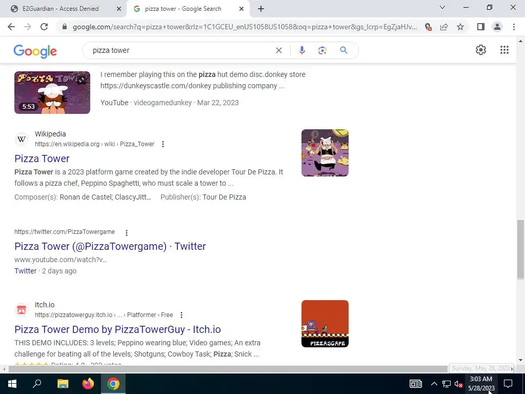Clear the search box with the X
The image size is (525, 394).
point(278,50)
